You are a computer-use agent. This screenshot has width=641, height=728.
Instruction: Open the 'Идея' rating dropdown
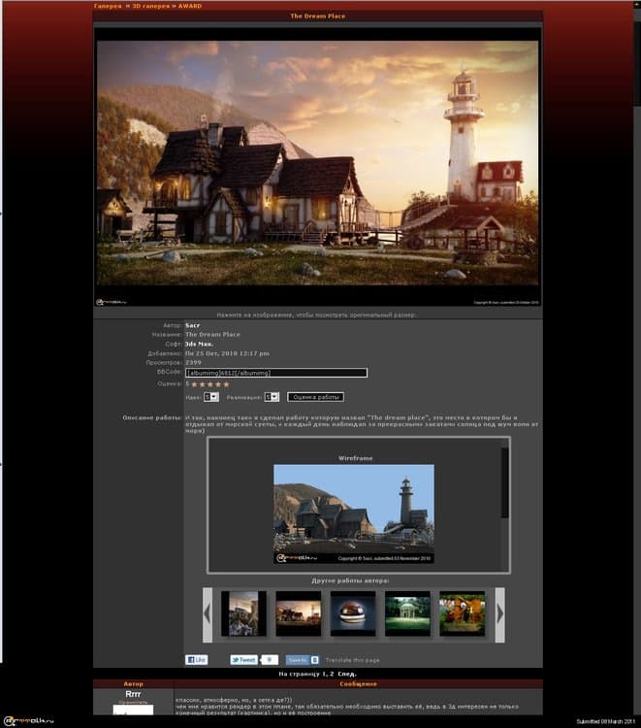point(210,396)
